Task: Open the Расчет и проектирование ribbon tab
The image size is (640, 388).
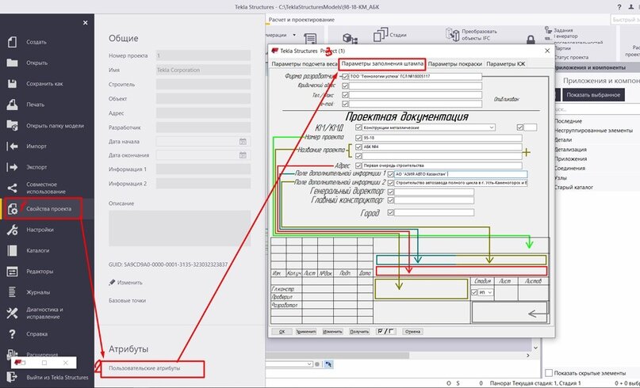Action: click(301, 20)
